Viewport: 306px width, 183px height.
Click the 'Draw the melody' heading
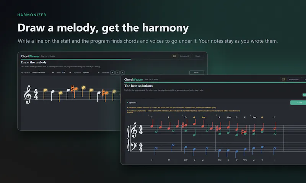pos(34,62)
